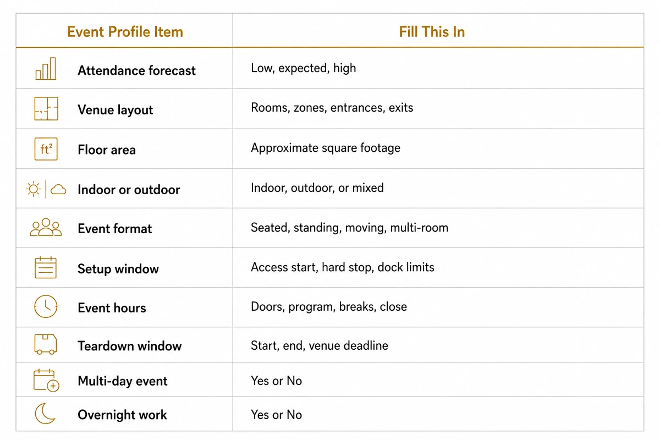Click the calendar icon beside Setup window
660x440 pixels.
click(x=46, y=267)
